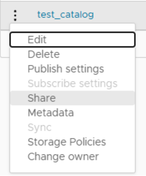Select Change owner in the dropdown
The height and width of the screenshot is (176, 146).
click(x=73, y=157)
